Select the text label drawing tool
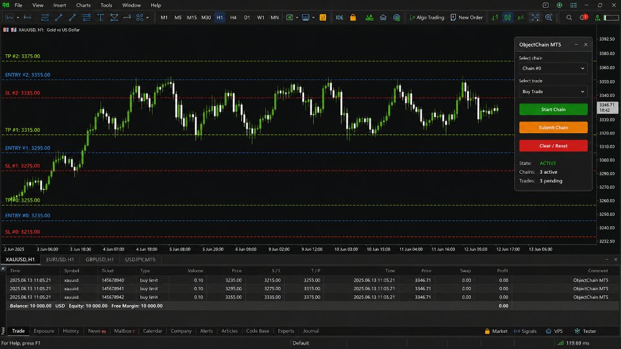The image size is (621, 349). [100, 17]
